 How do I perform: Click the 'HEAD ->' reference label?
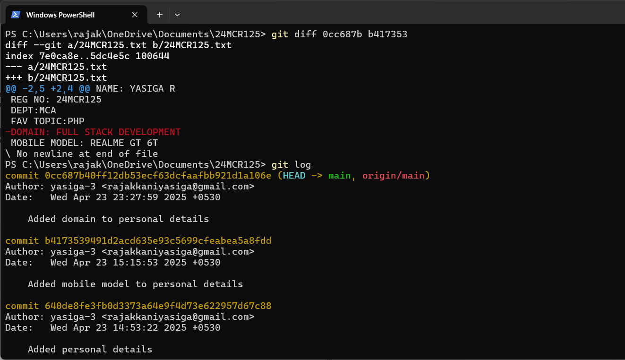click(303, 176)
